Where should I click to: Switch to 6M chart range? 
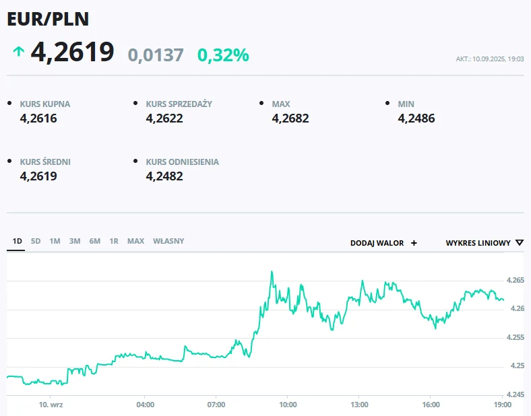click(x=95, y=241)
